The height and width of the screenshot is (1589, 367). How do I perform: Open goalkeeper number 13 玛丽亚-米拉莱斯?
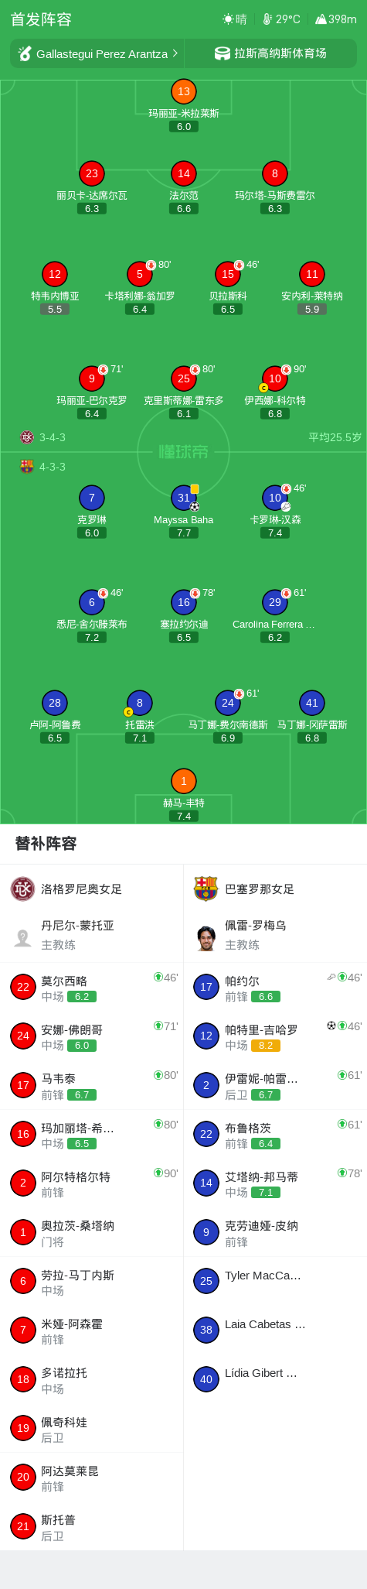(184, 91)
